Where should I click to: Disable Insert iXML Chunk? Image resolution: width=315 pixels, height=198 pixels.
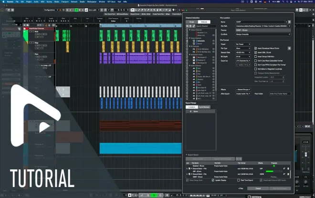pos(255,52)
